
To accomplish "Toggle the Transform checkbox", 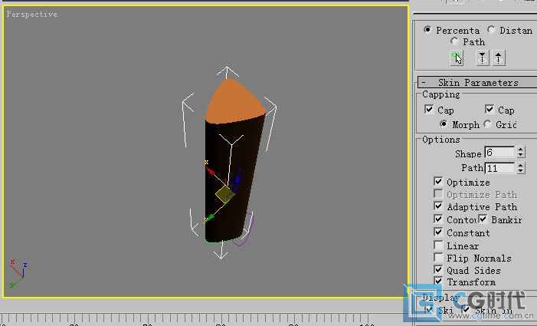I will pos(438,281).
